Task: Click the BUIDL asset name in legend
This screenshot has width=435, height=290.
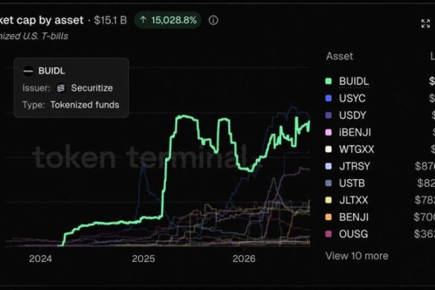Action: [x=354, y=81]
